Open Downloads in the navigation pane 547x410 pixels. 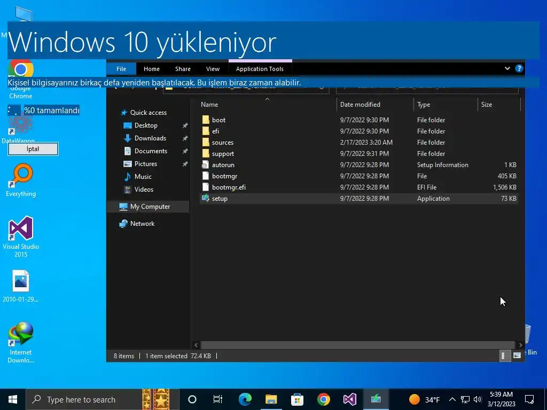(150, 138)
